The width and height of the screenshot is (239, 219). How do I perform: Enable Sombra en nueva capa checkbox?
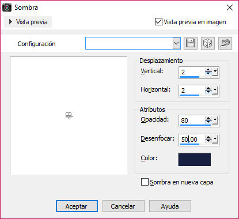click(x=145, y=182)
